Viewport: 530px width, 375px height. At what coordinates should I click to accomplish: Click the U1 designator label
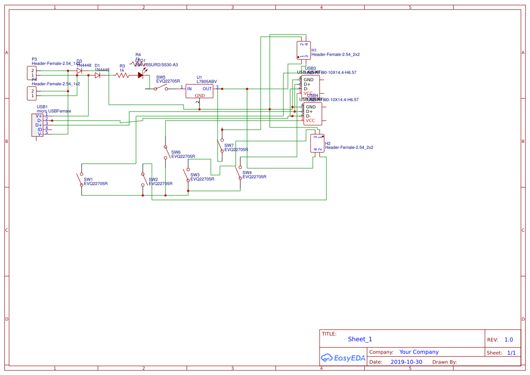199,78
